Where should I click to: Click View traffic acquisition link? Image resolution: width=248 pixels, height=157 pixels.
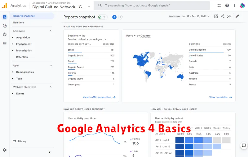99,97
